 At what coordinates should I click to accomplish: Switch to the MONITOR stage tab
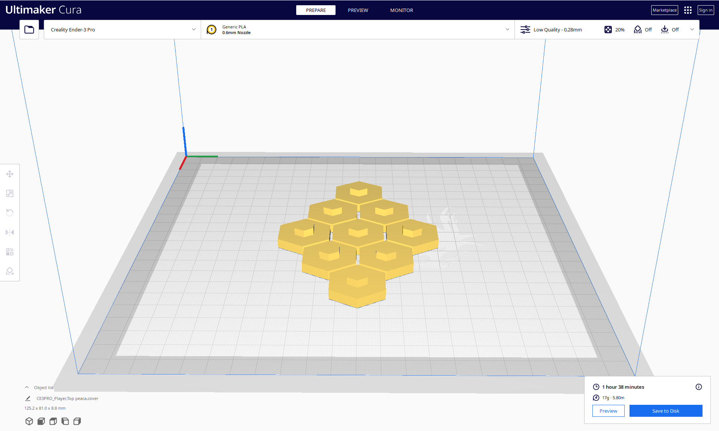coord(401,10)
